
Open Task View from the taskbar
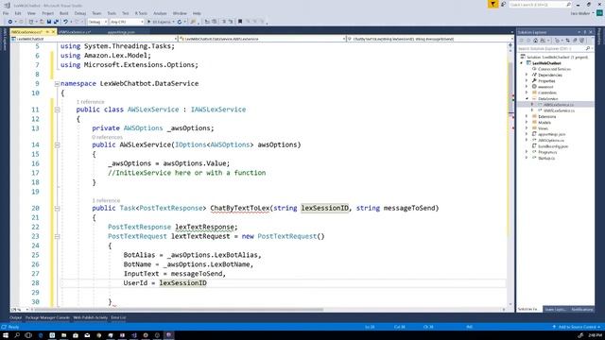point(28,335)
